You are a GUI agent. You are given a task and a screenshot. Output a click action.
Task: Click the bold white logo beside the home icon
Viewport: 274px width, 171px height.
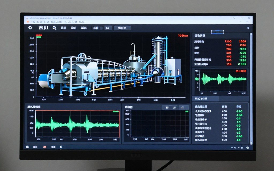[x=43, y=28]
